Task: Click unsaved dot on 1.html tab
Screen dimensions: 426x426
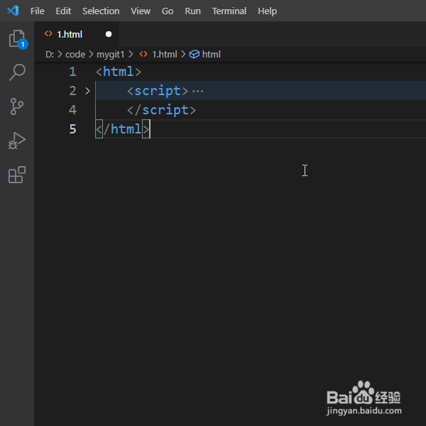Action: 109,34
